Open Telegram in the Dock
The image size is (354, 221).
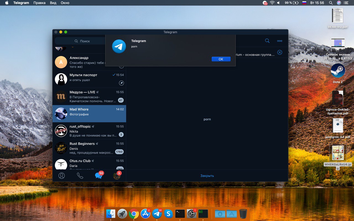click(157, 214)
